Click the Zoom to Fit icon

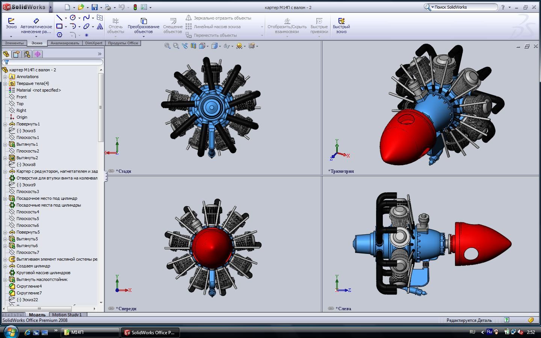pos(168,46)
